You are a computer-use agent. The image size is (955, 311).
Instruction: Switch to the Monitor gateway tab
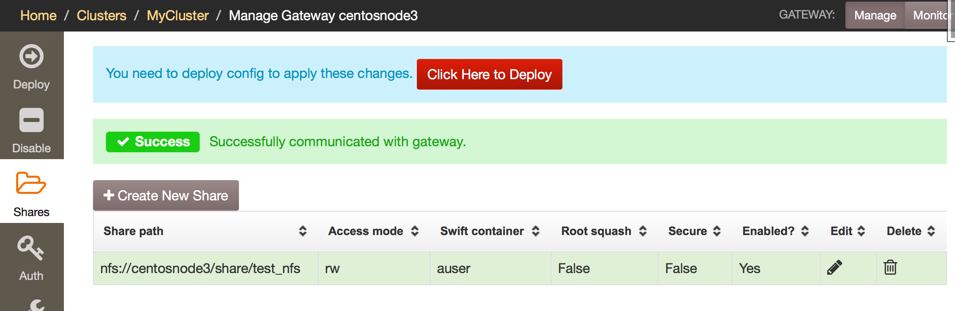(930, 15)
